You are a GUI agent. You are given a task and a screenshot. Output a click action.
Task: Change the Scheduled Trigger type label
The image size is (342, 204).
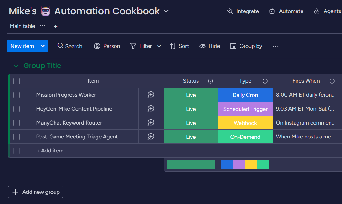point(245,109)
